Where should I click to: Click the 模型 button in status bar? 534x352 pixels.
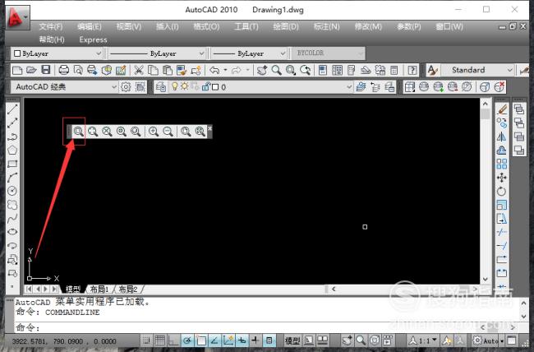coord(292,340)
